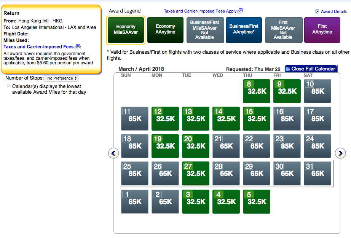Pick March 27 at 32.5K miles

[195, 174]
